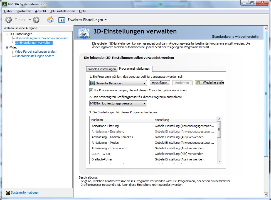The image size is (271, 200).
Task: Select the Dreifach-Puffer row
Action: pos(153,159)
